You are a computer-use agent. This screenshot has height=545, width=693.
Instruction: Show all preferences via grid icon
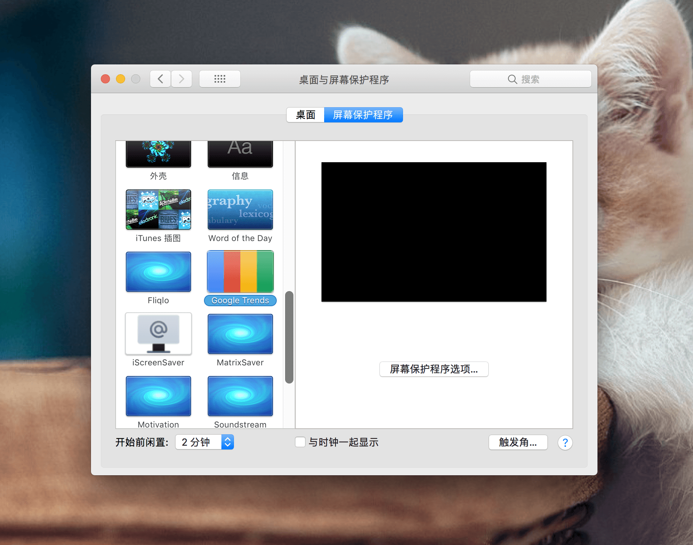point(220,79)
